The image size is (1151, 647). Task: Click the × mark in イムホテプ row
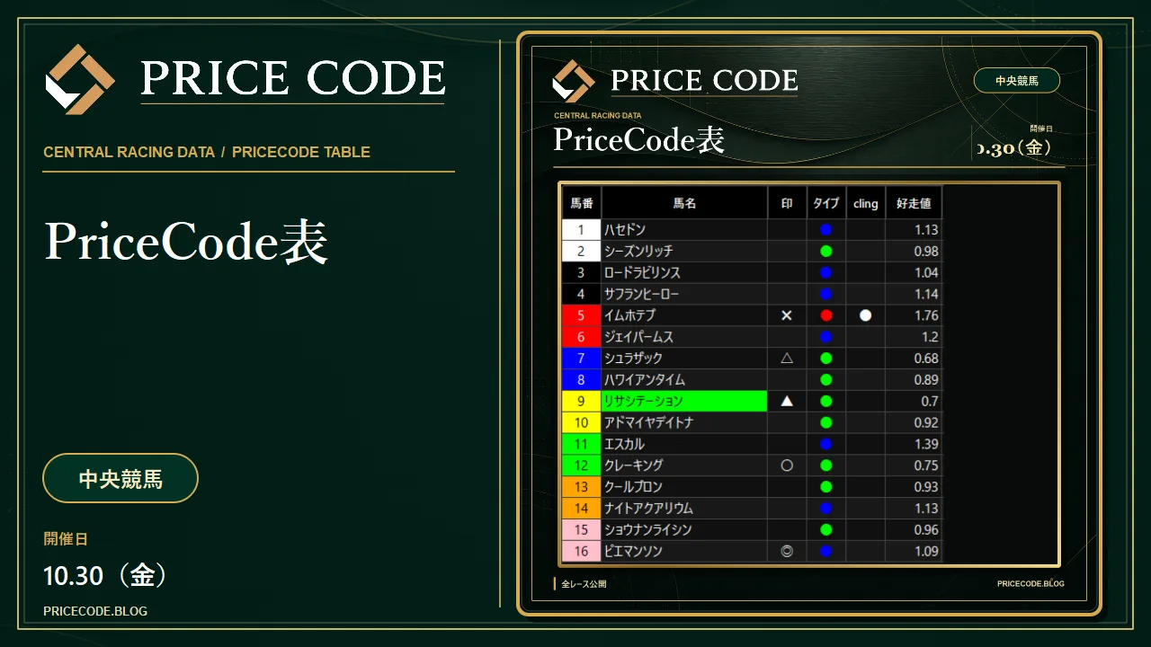point(787,315)
